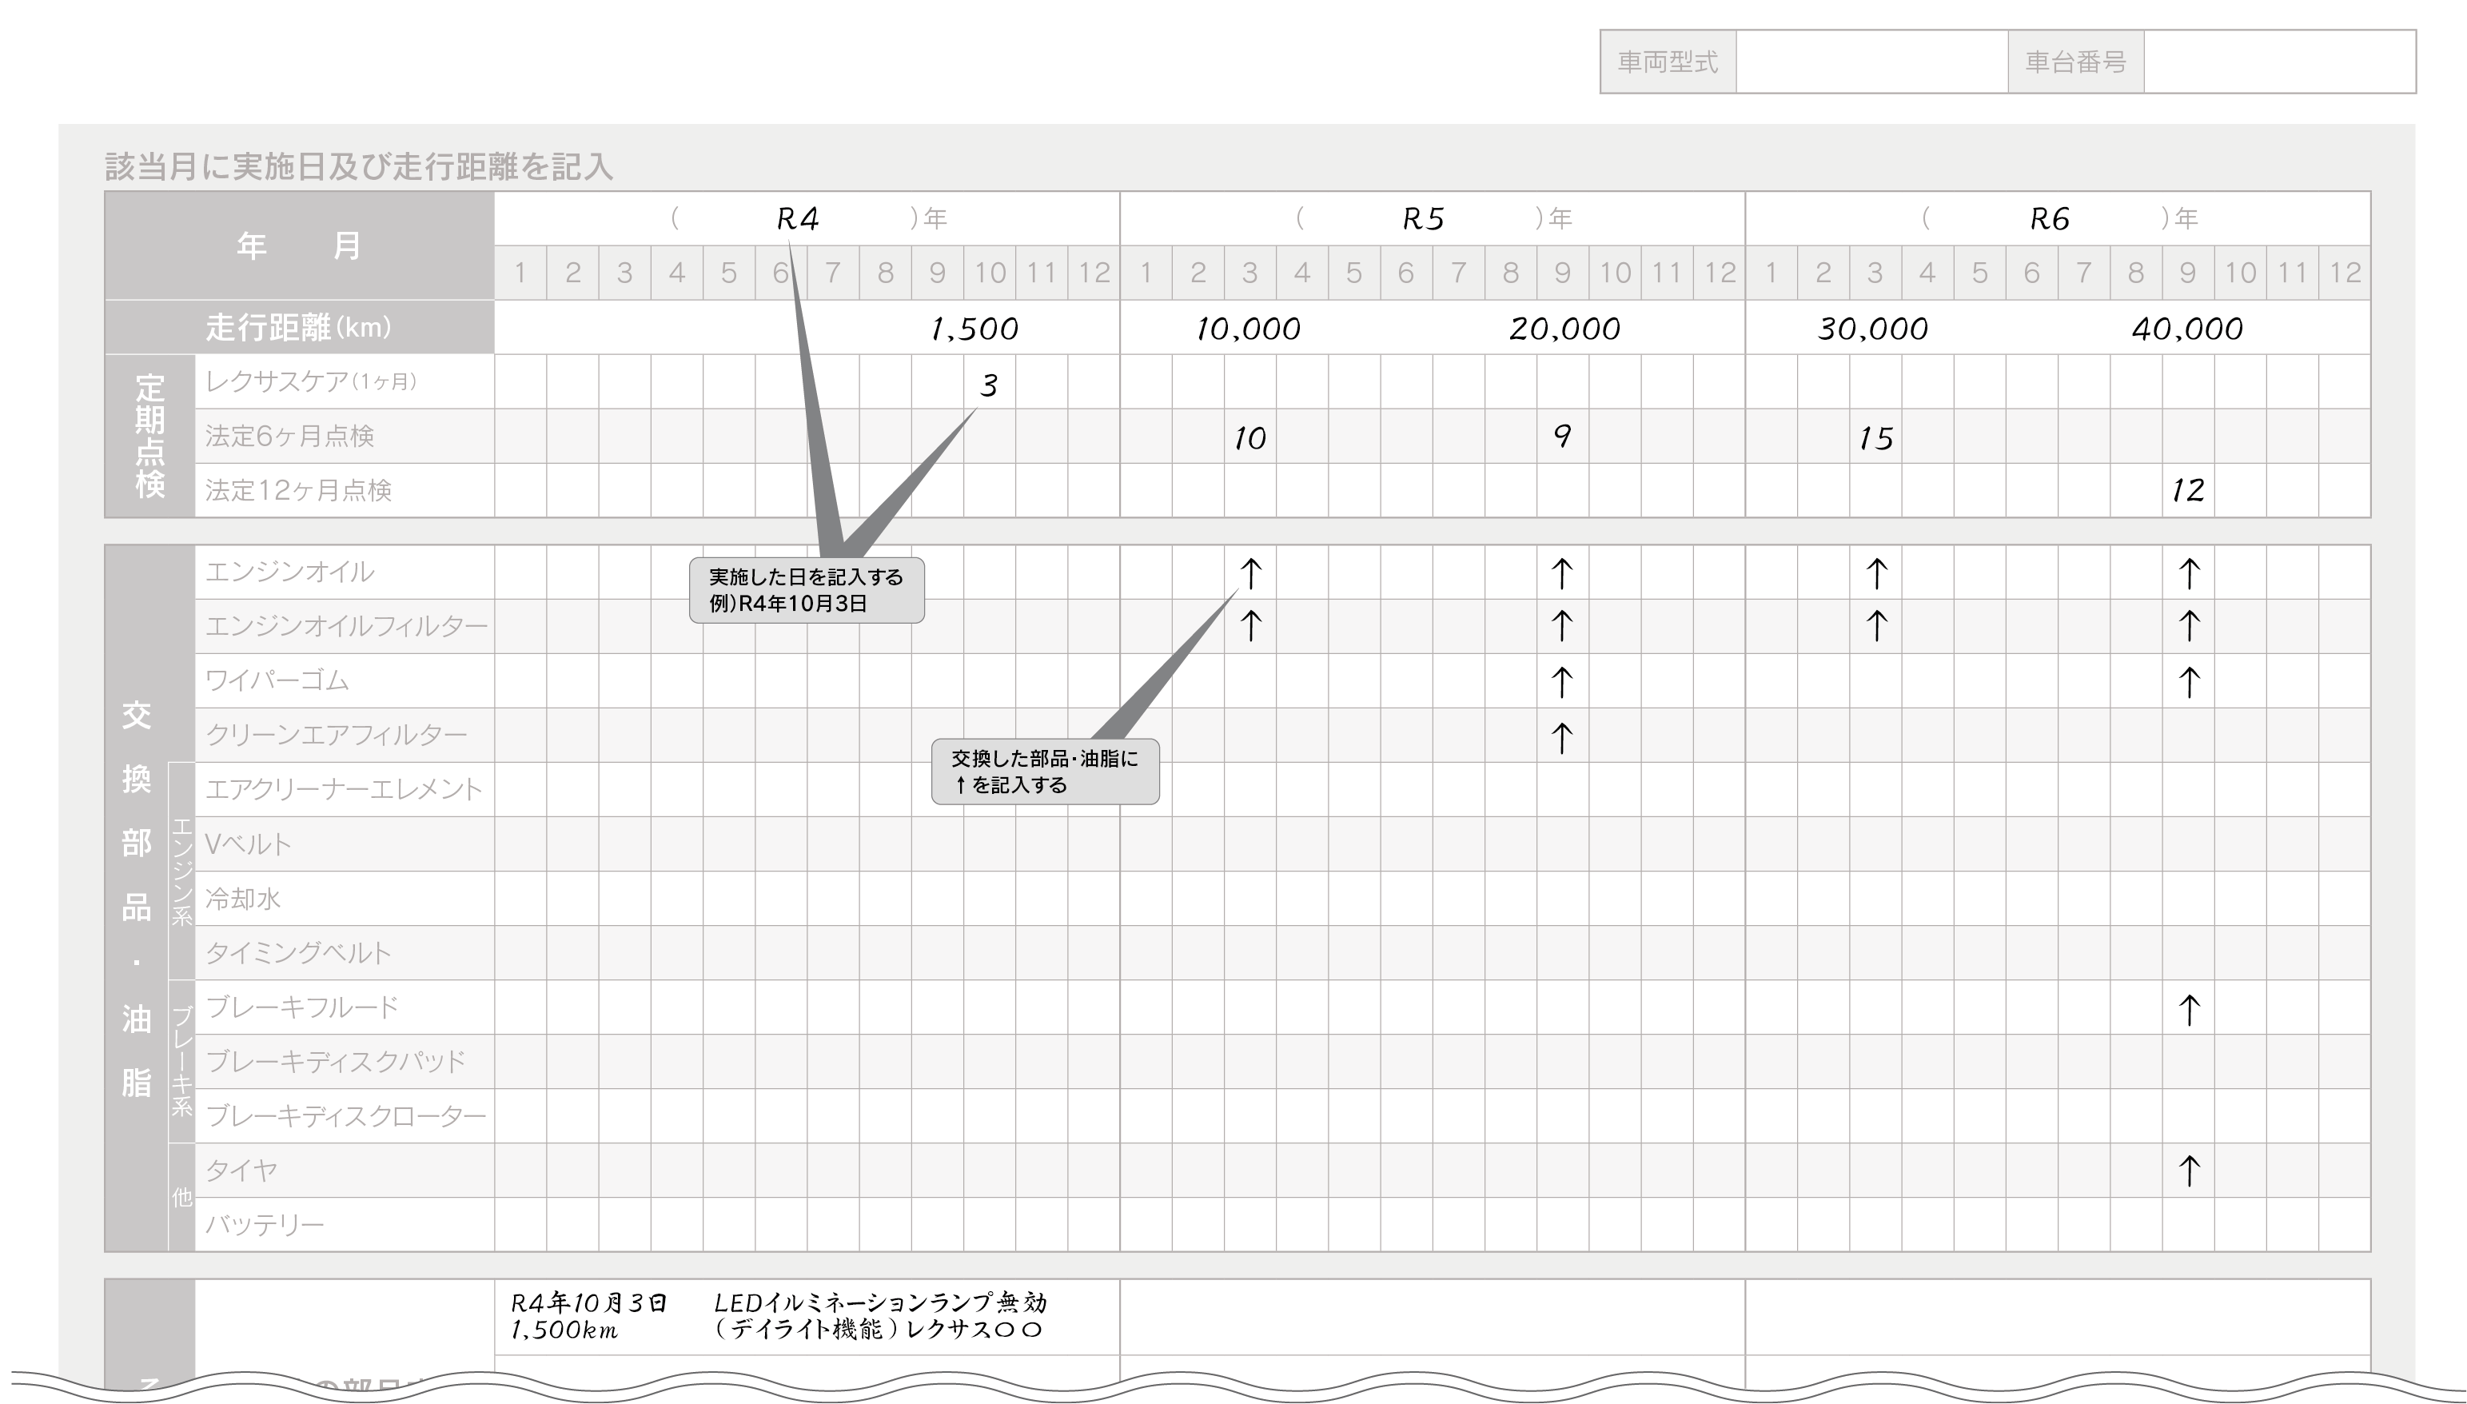Image resolution: width=2467 pixels, height=1404 pixels.
Task: Click the R4 year entry
Action: pos(797,219)
